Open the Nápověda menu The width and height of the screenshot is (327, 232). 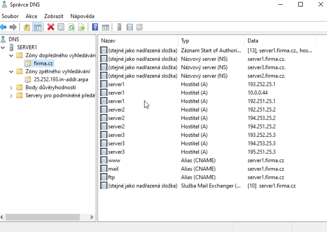click(x=82, y=16)
